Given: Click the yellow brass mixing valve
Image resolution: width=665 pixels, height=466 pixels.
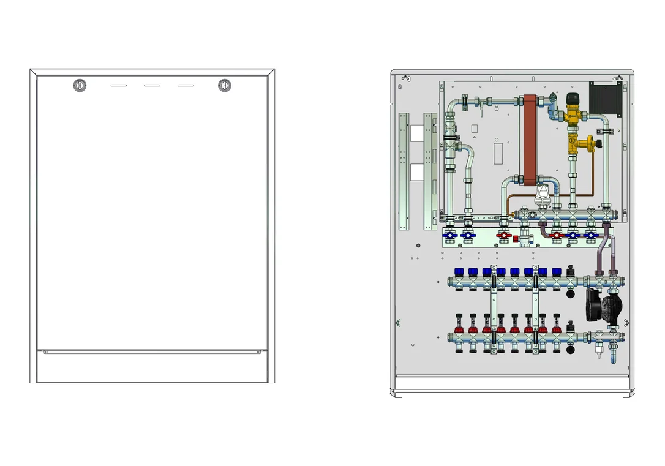Looking at the screenshot, I should (x=573, y=115).
